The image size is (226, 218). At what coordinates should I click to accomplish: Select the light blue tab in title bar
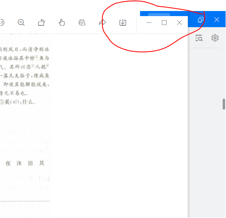(x=159, y=14)
